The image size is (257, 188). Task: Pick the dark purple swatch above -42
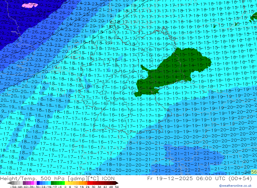(24, 183)
